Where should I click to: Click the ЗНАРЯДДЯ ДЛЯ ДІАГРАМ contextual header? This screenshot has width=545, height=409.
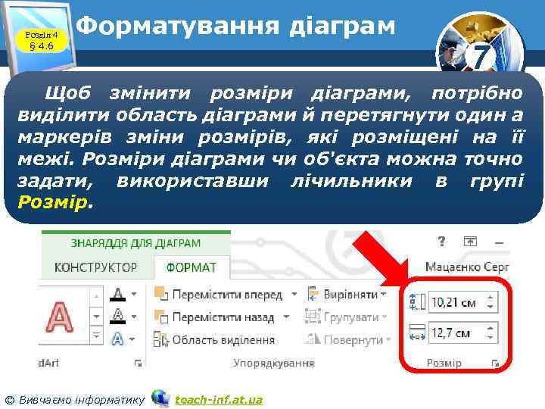(136, 243)
